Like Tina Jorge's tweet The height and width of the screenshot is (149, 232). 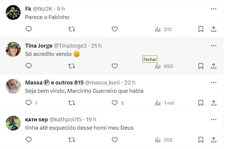coord(115,66)
